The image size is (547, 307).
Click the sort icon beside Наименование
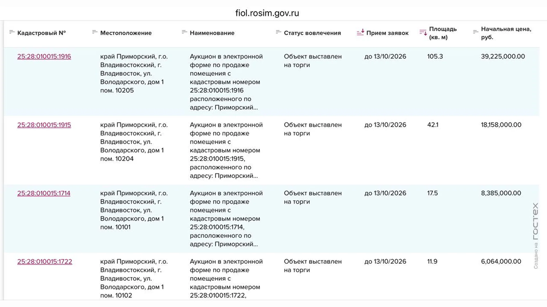(184, 32)
